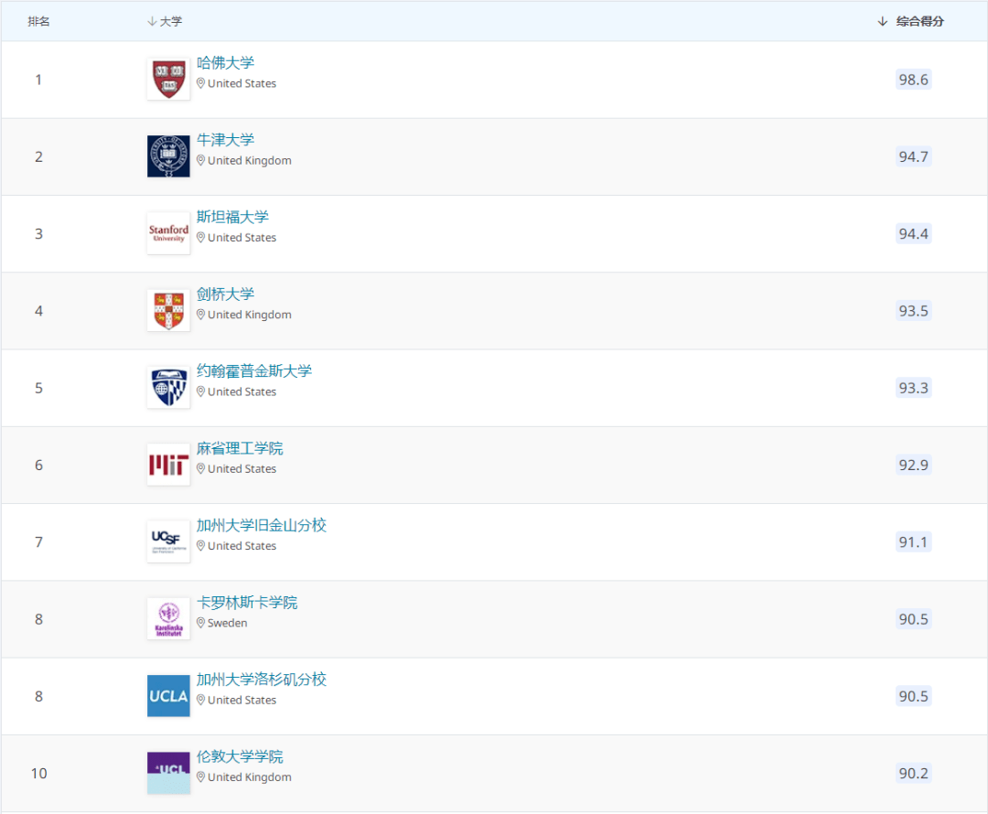Click the 90.5 score for 加州大学洛杉矶分校

[913, 696]
